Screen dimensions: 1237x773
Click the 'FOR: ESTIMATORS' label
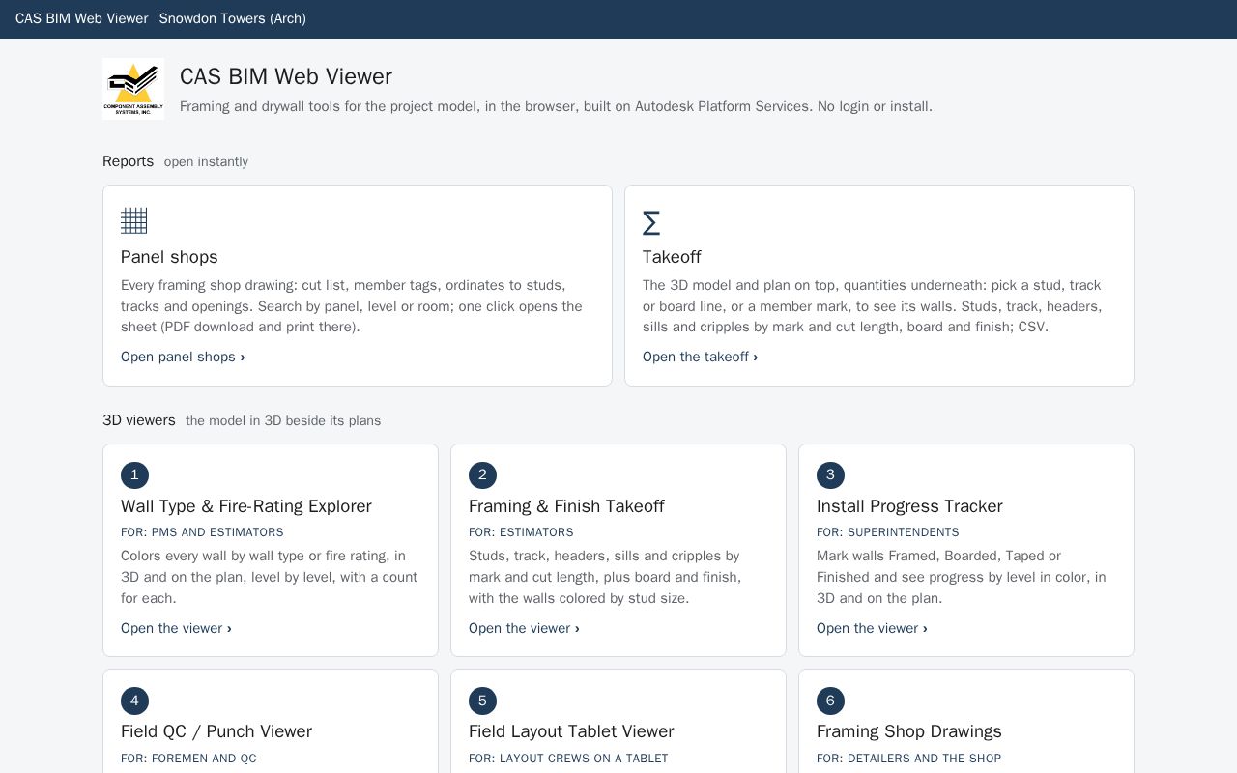(x=521, y=532)
